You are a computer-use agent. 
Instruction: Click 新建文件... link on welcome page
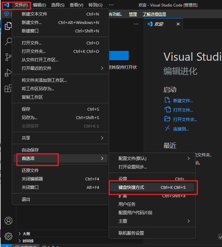point(183,101)
